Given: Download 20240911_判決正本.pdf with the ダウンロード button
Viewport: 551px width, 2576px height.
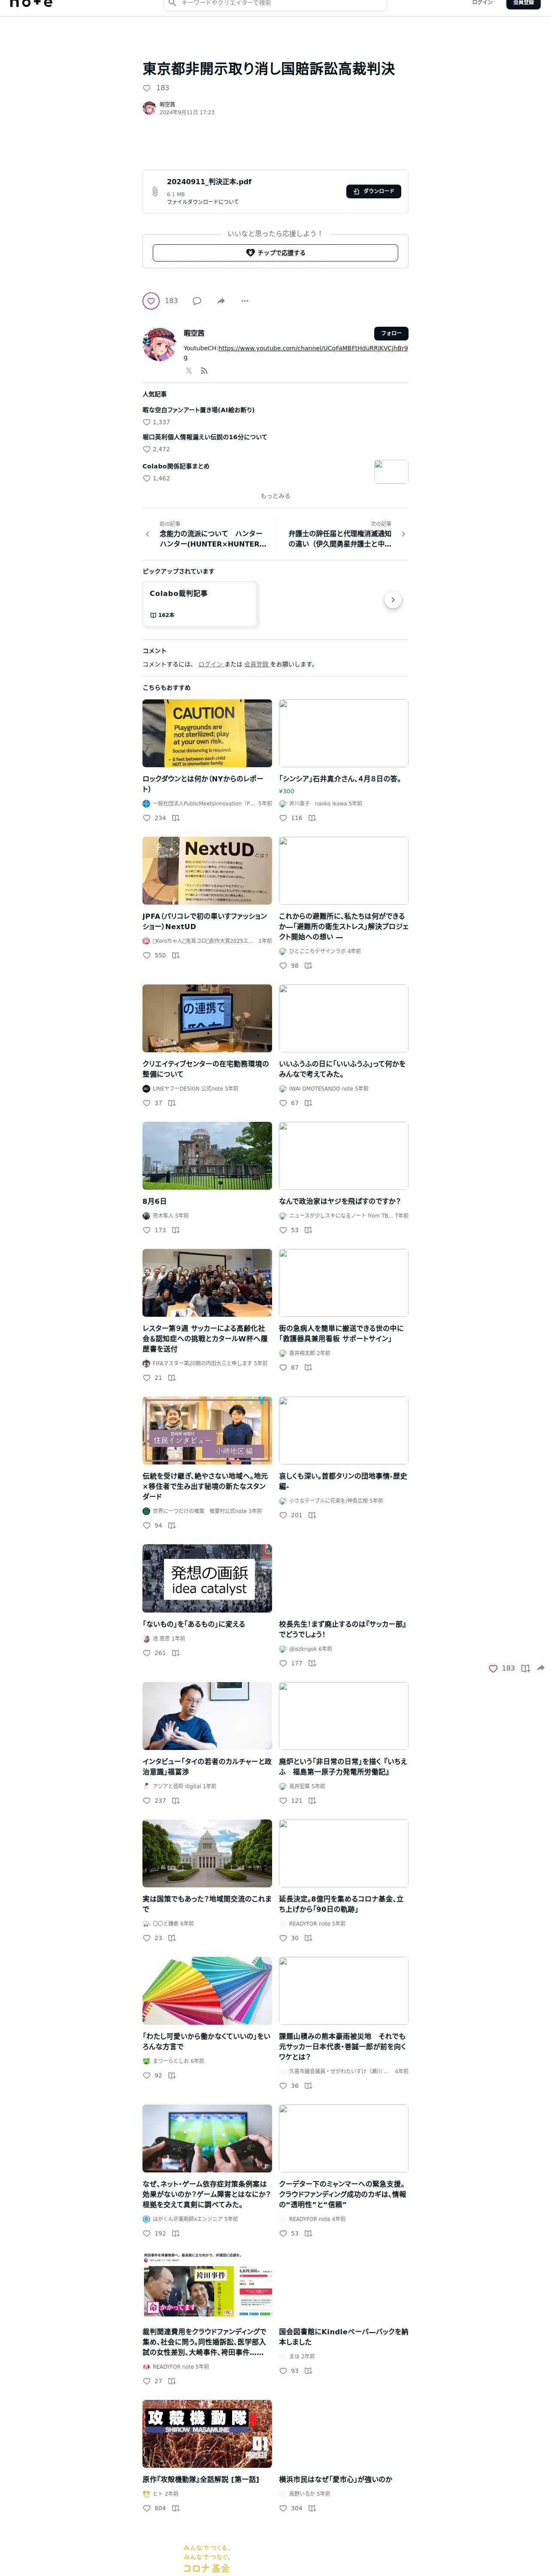Looking at the screenshot, I should click(374, 191).
